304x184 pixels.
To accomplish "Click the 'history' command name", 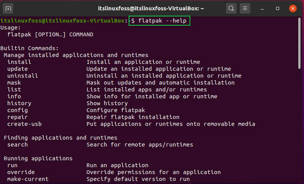I will coord(19,103).
